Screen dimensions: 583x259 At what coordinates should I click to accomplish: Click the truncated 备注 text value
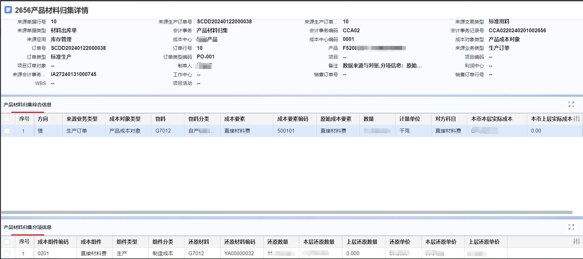[x=382, y=66]
